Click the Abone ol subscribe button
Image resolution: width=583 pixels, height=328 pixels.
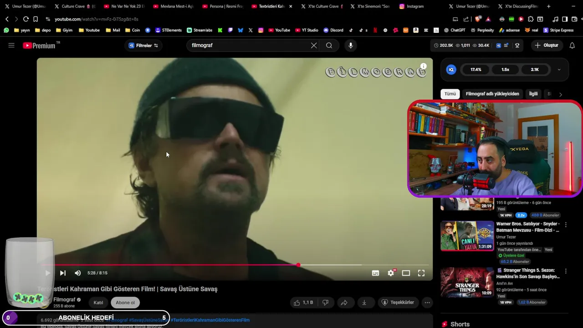[125, 302]
